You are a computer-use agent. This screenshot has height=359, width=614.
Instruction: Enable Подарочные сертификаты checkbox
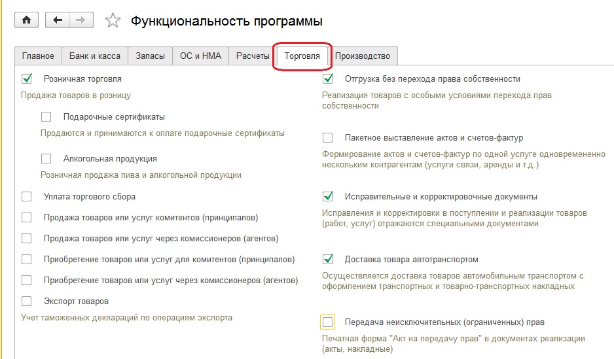point(46,117)
